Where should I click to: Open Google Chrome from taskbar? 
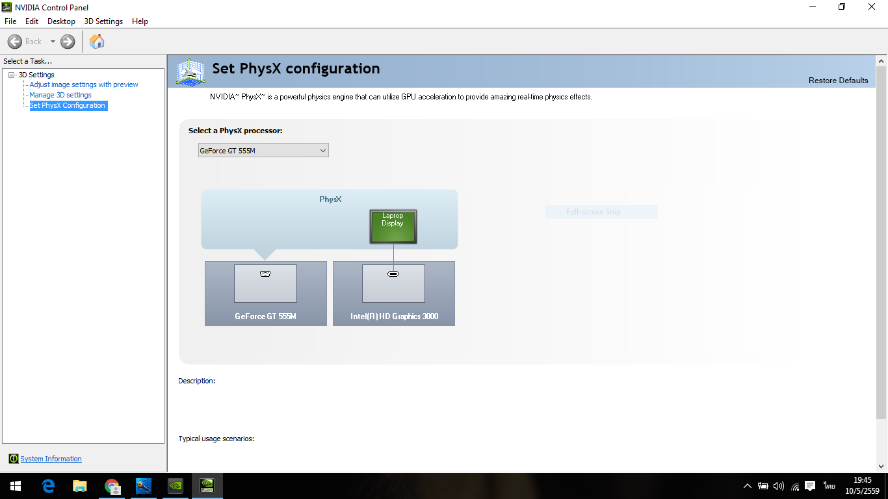[x=112, y=485]
